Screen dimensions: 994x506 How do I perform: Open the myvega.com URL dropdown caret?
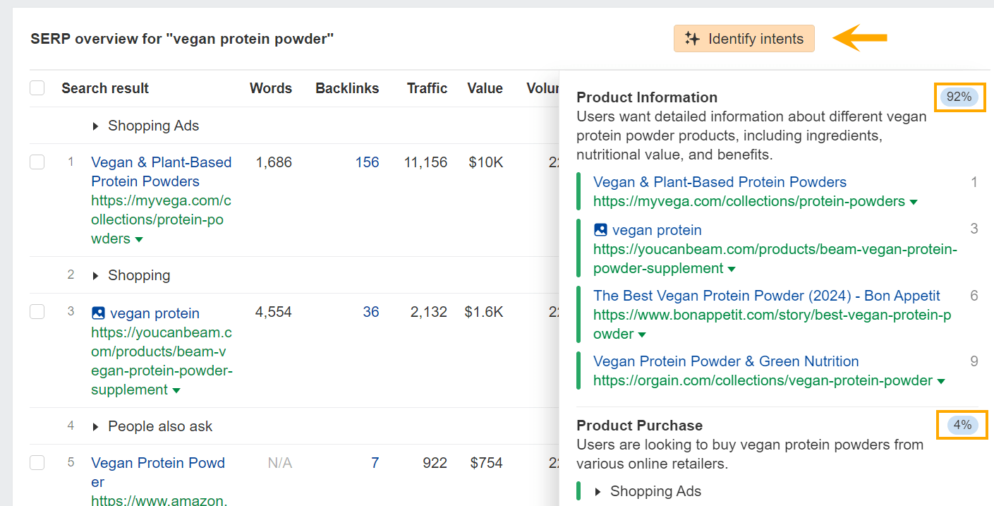pos(140,239)
